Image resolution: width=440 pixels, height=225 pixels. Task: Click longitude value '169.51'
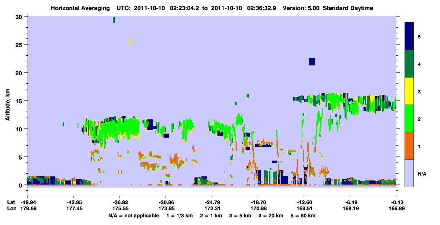(304, 209)
